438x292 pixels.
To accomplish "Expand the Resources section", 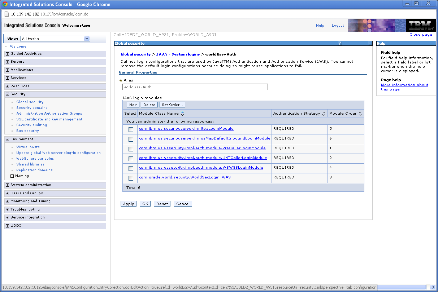I will click(x=8, y=86).
